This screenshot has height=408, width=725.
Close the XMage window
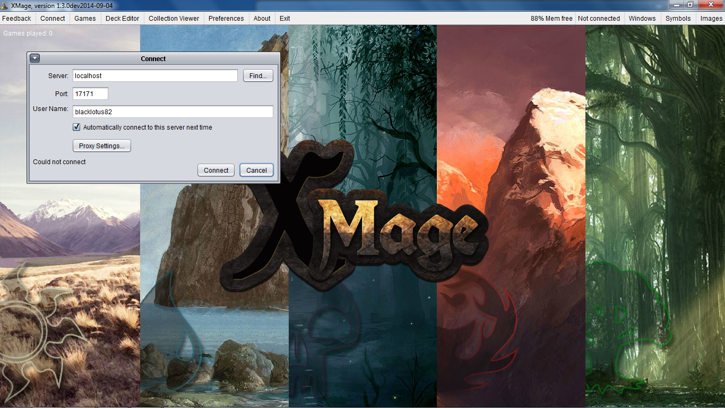click(710, 5)
